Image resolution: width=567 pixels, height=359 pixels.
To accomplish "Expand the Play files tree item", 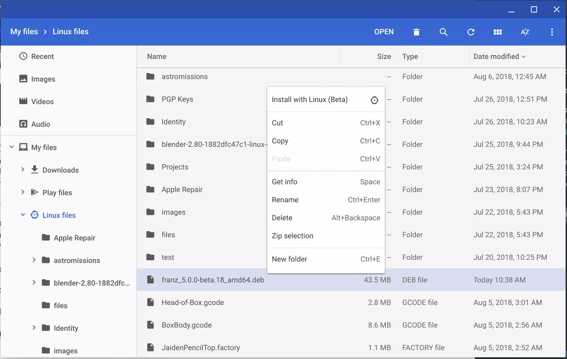I will [23, 192].
